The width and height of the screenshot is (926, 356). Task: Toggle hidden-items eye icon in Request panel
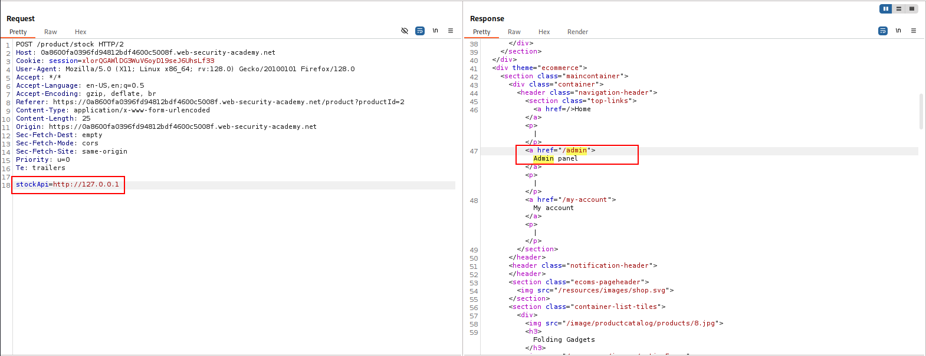pos(405,31)
